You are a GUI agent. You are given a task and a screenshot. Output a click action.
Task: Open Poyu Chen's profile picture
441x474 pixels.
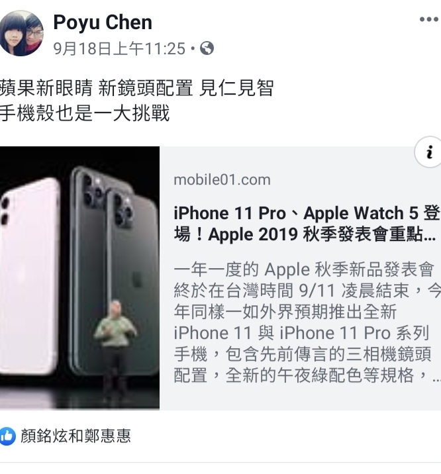click(x=21, y=33)
